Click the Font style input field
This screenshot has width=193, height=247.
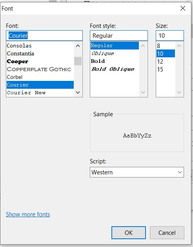point(119,36)
